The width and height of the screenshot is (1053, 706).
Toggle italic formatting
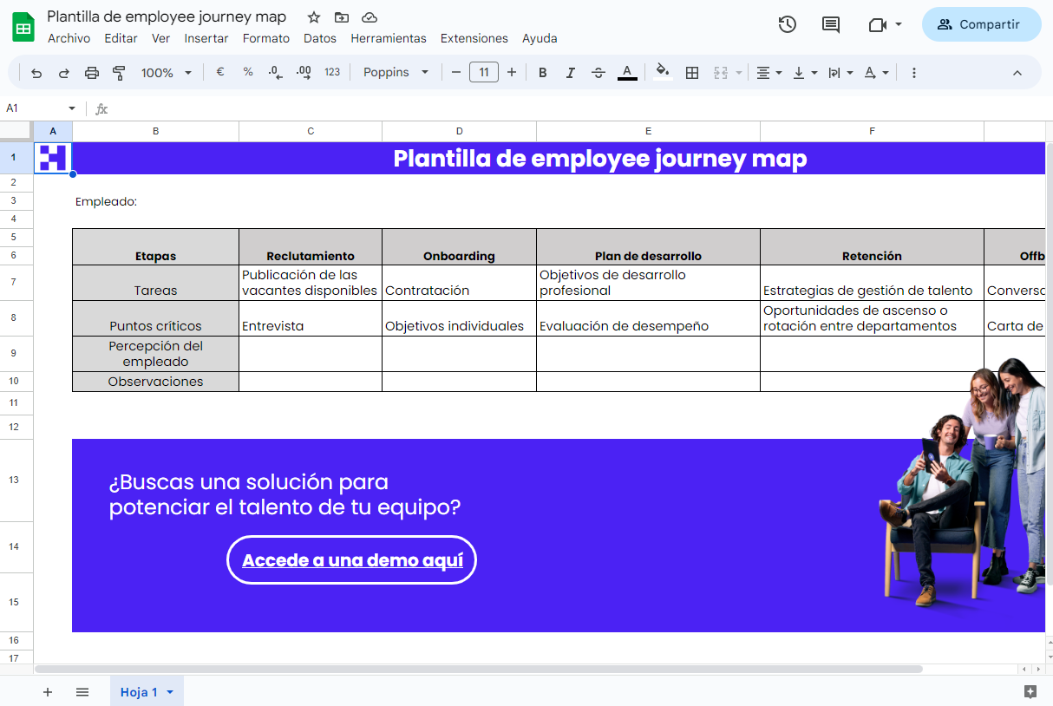point(570,72)
